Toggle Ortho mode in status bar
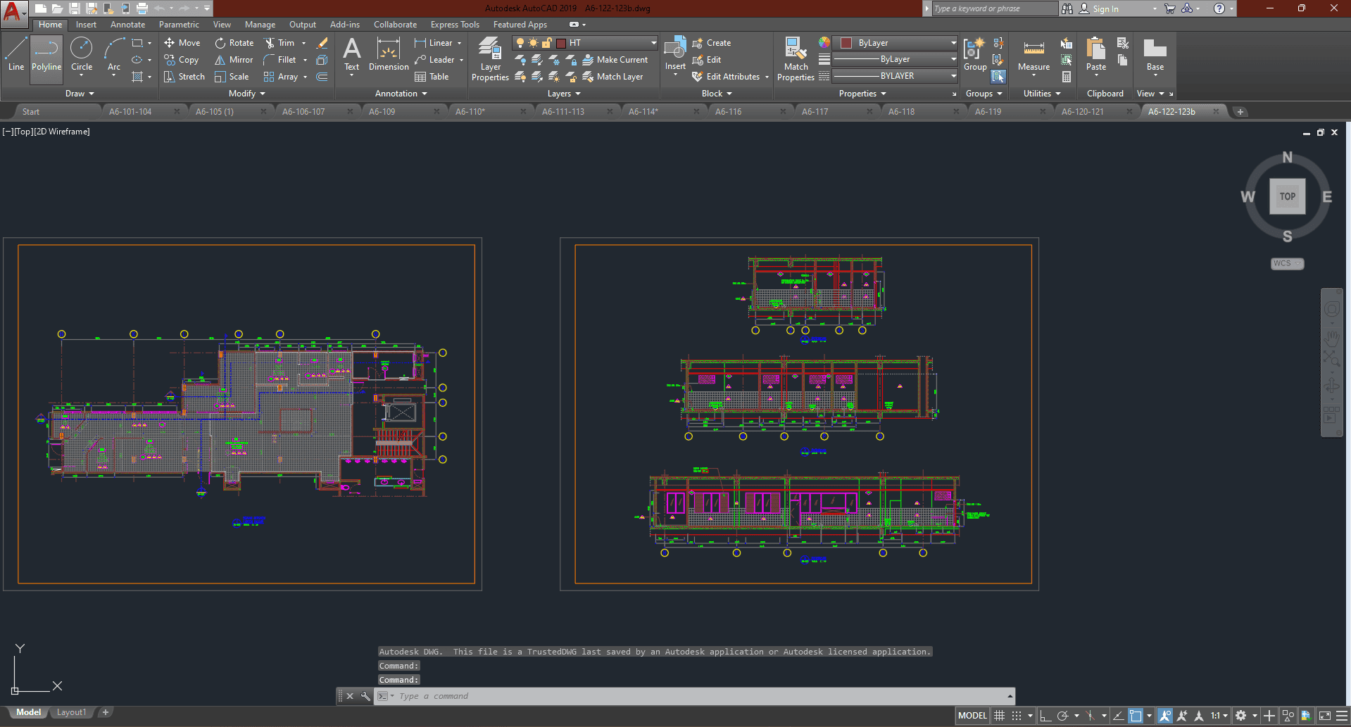 tap(1045, 716)
